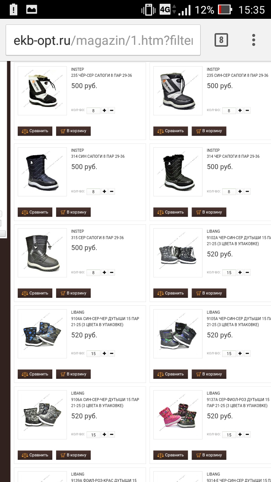Decrease quantity for 9102A ДУТЫШИ
This screenshot has width=271, height=482.
click(247, 272)
